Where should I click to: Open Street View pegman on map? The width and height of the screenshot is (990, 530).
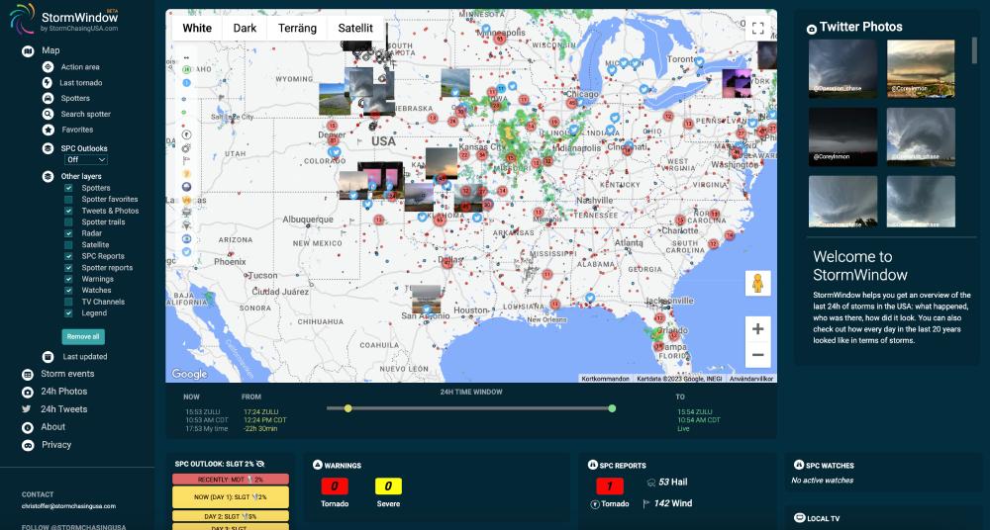point(757,284)
